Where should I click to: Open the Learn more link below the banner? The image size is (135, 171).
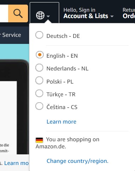[x=16, y=163]
